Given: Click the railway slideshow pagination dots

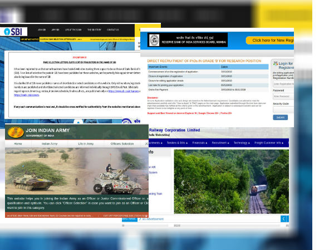Looking at the screenshot, I should pyautogui.click(x=254, y=211).
